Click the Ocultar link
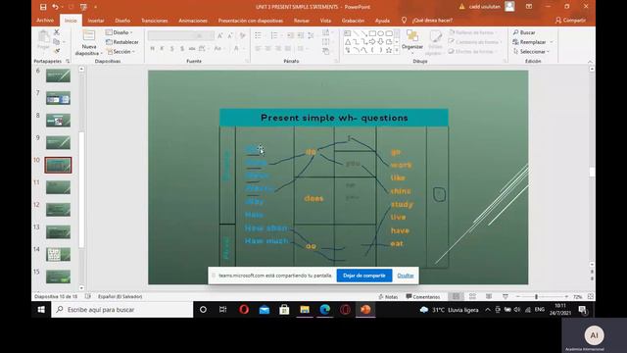627x353 pixels. tap(405, 276)
